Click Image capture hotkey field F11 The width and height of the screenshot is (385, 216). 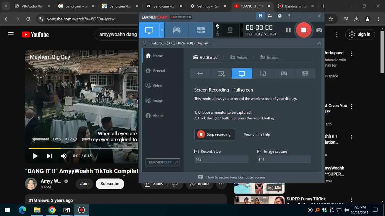coord(284,159)
